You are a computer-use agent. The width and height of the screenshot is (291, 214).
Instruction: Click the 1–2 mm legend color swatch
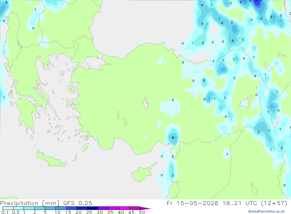29,208
